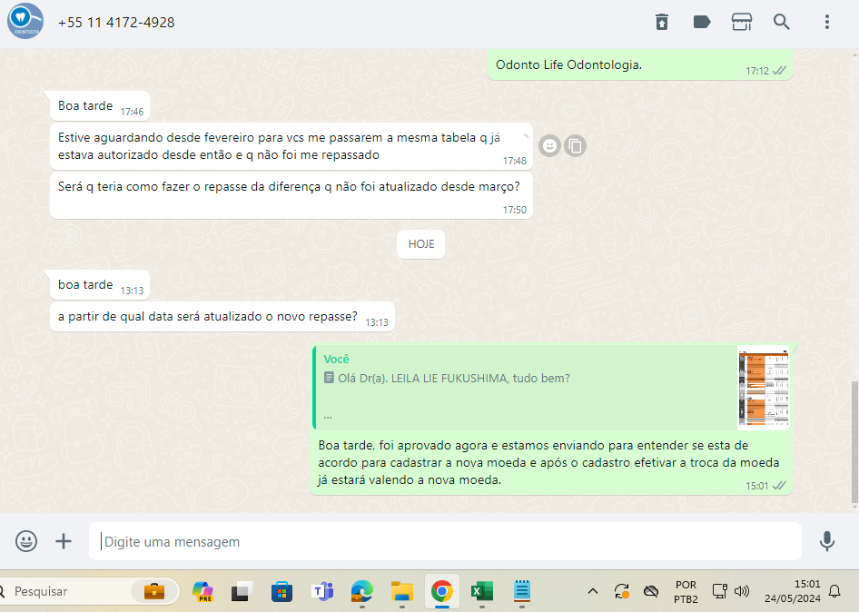Open network settings tray icon
Screen dimensions: 859x612
(x=719, y=591)
